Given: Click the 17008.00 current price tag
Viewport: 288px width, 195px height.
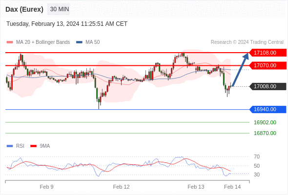Looking at the screenshot, I should (267, 86).
